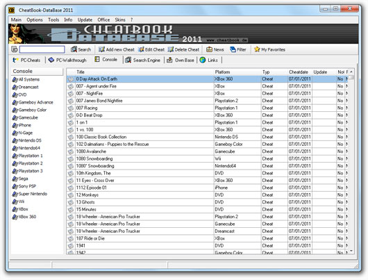The height and width of the screenshot is (280, 368).
Task: Select N-Gage in the Console list
Action: [26, 133]
